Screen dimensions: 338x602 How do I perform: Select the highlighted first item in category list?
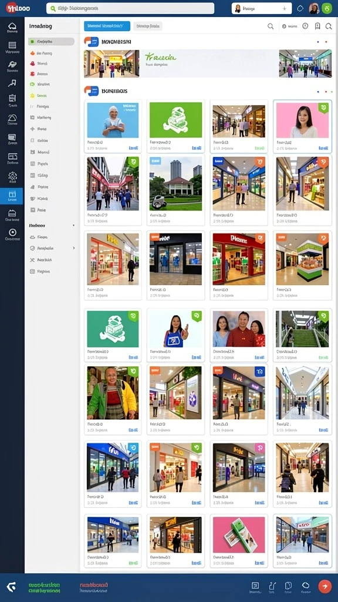tap(52, 42)
